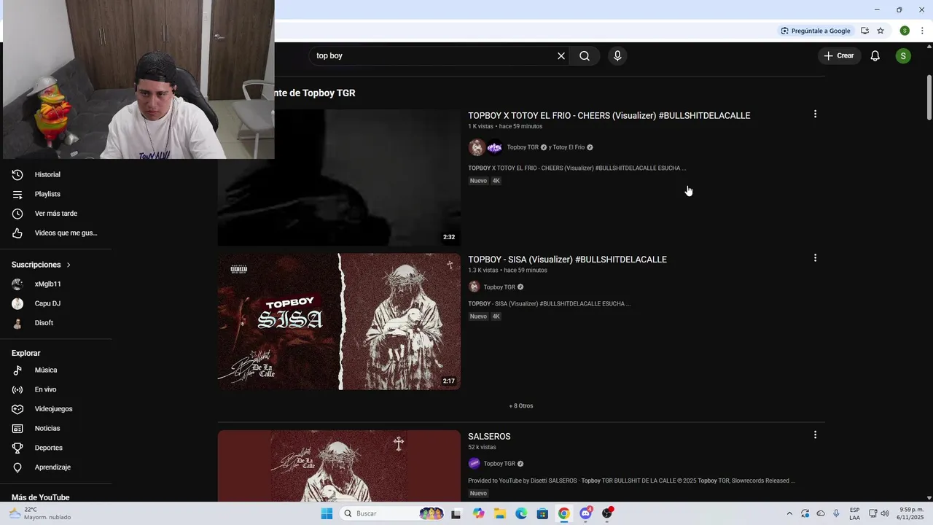
Task: Open Discord from the taskbar
Action: point(585,513)
